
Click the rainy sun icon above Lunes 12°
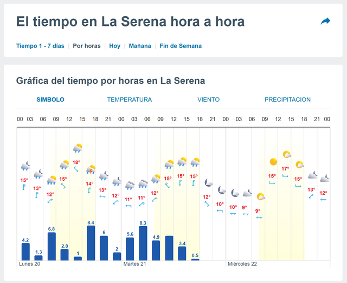click(52, 180)
